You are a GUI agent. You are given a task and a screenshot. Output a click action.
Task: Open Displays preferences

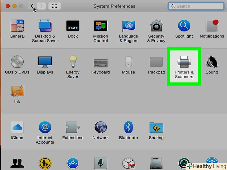click(x=45, y=65)
